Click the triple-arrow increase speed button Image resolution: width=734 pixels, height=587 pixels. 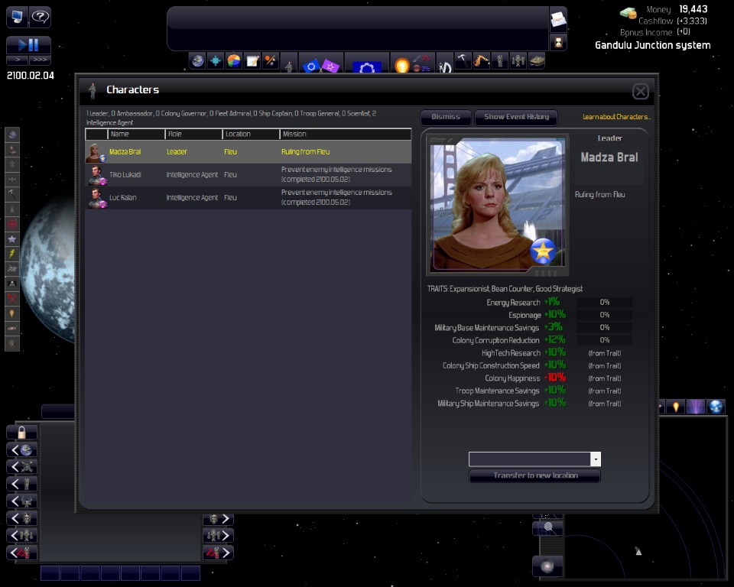(x=41, y=60)
